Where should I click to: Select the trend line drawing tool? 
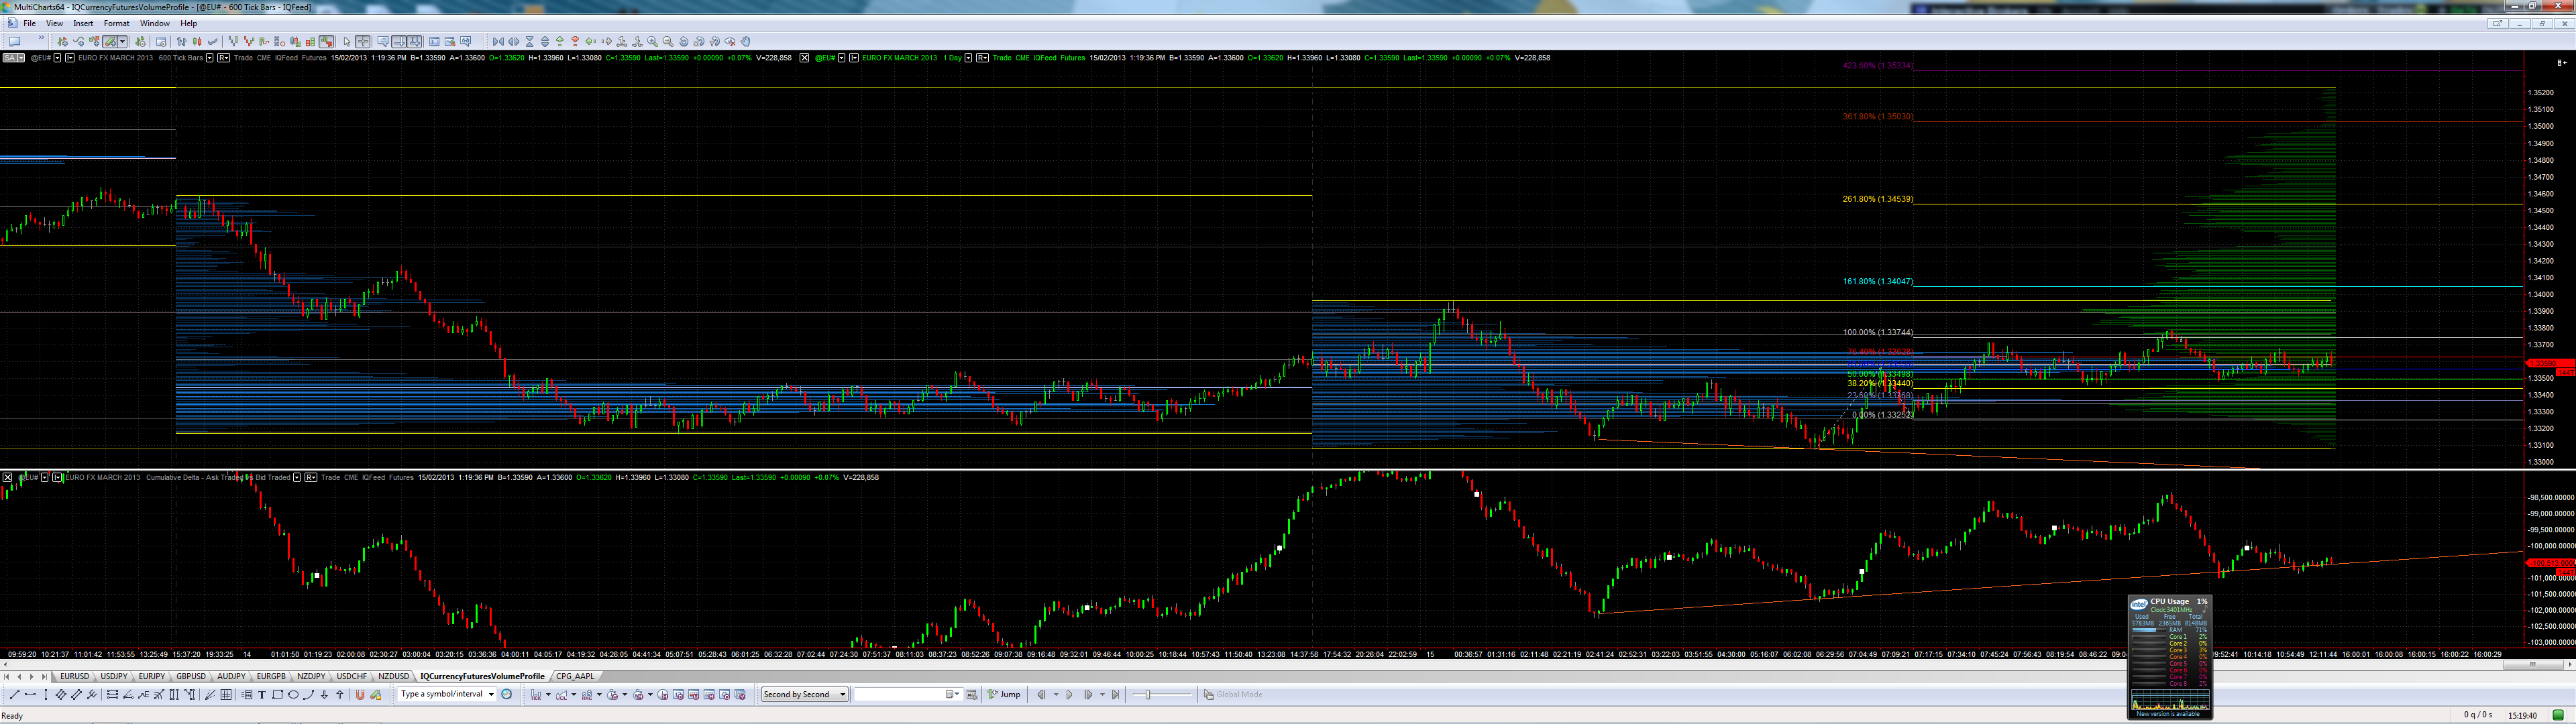14,694
